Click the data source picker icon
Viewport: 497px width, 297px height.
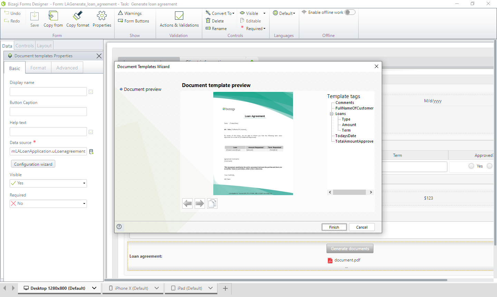click(91, 152)
